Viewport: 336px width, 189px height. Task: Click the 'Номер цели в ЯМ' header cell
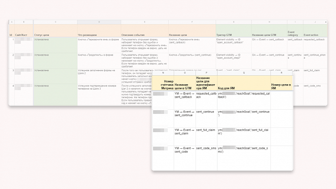281,83
